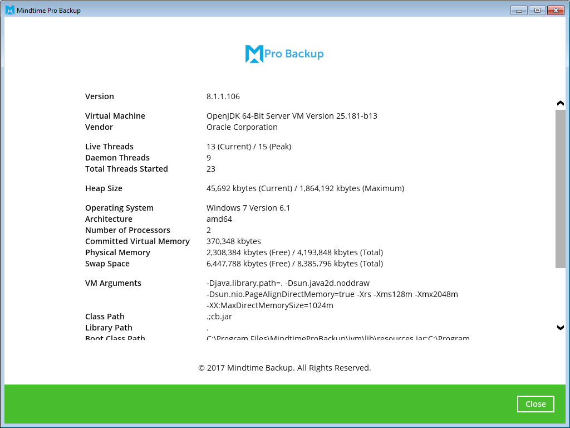The width and height of the screenshot is (570, 428).
Task: Click the scroll down arrow
Action: 560,328
